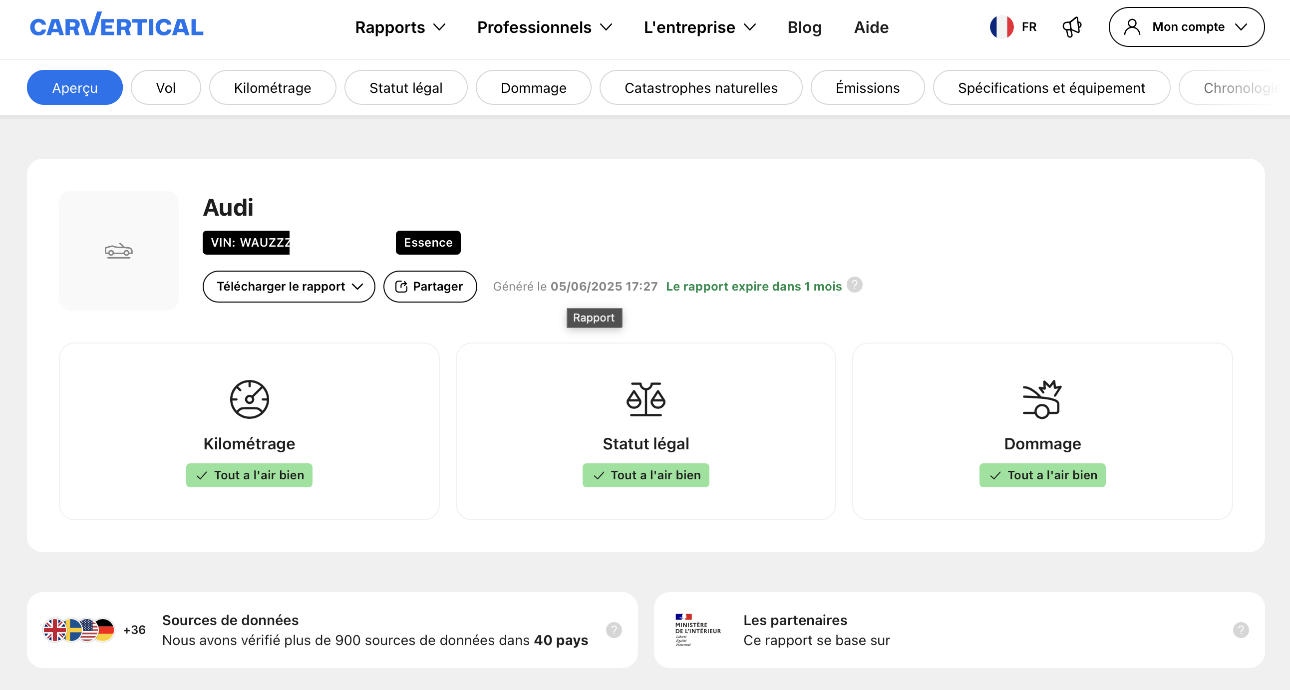This screenshot has height=690, width=1290.
Task: Click checkmark in Kilométrage status badge
Action: pyautogui.click(x=201, y=475)
